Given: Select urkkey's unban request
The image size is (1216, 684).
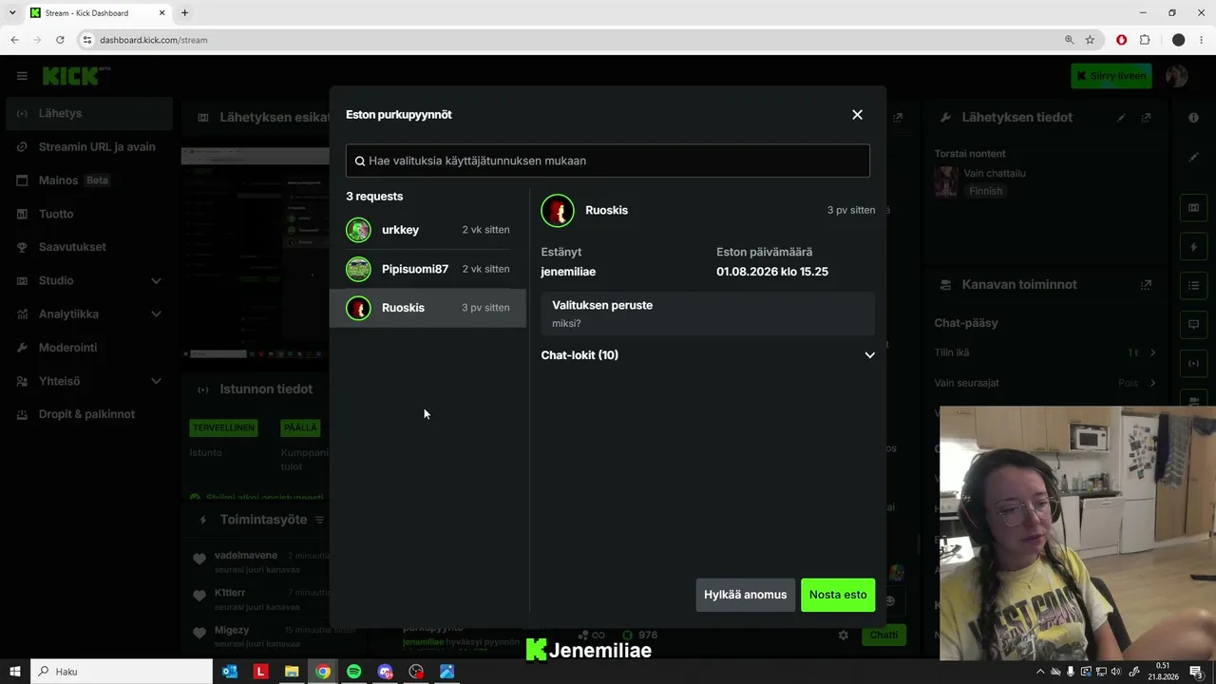Looking at the screenshot, I should click(427, 230).
